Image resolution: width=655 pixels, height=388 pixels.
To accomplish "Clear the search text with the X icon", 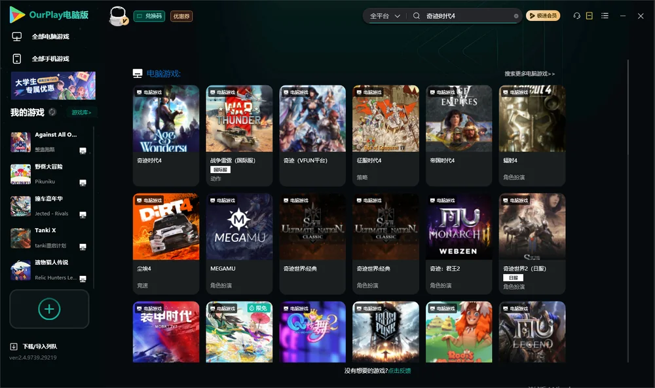I will click(516, 16).
